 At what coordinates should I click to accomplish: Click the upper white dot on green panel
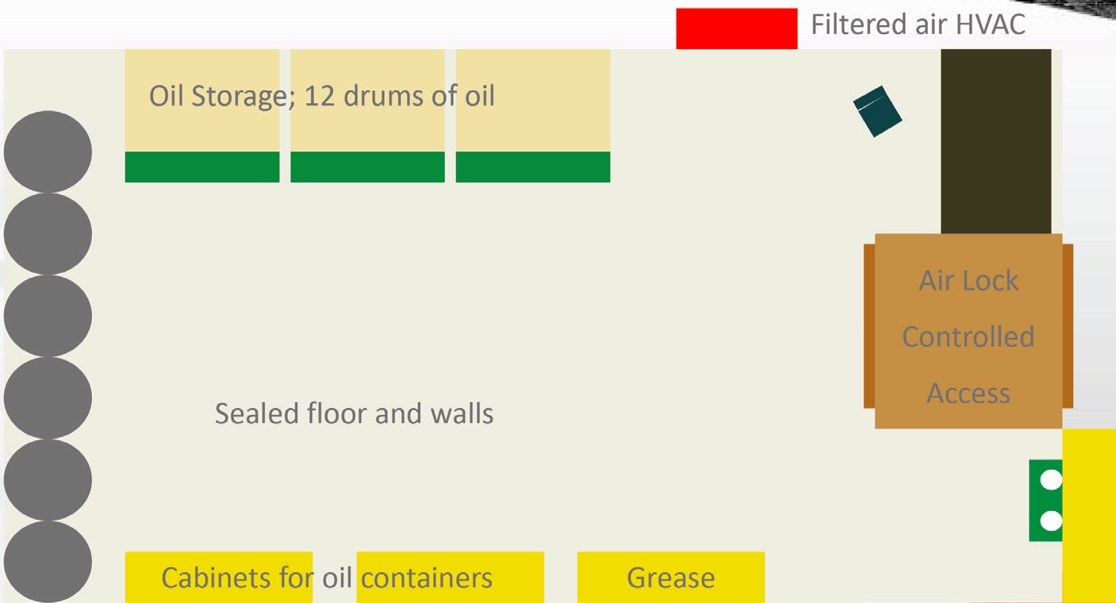click(1051, 480)
